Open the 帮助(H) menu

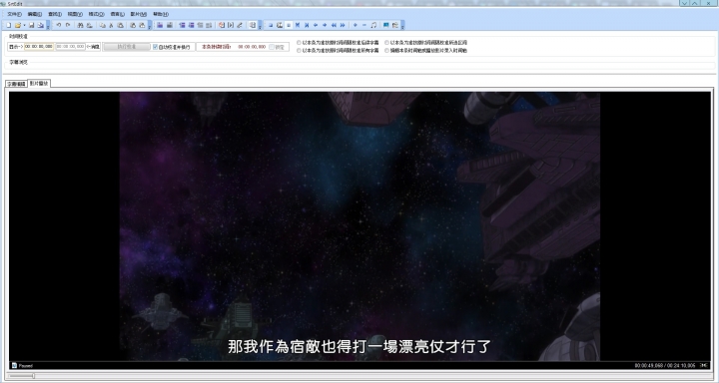(161, 14)
